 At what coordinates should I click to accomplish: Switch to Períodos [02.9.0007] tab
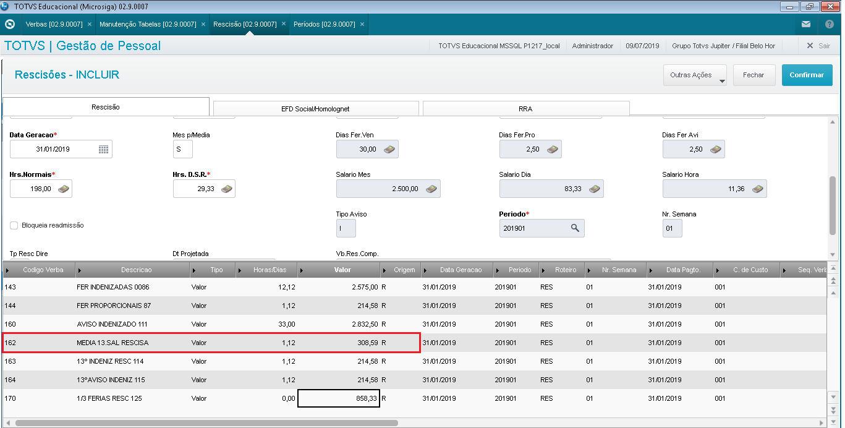pyautogui.click(x=324, y=24)
